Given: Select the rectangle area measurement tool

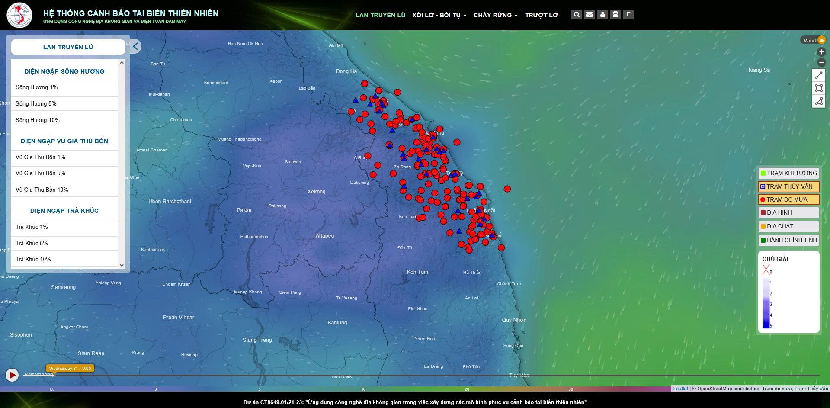Looking at the screenshot, I should coord(819,88).
